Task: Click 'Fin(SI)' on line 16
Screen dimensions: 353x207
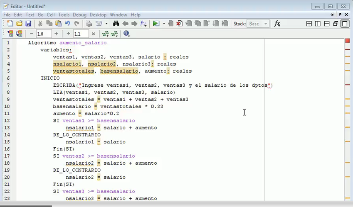Action: (x=64, y=149)
